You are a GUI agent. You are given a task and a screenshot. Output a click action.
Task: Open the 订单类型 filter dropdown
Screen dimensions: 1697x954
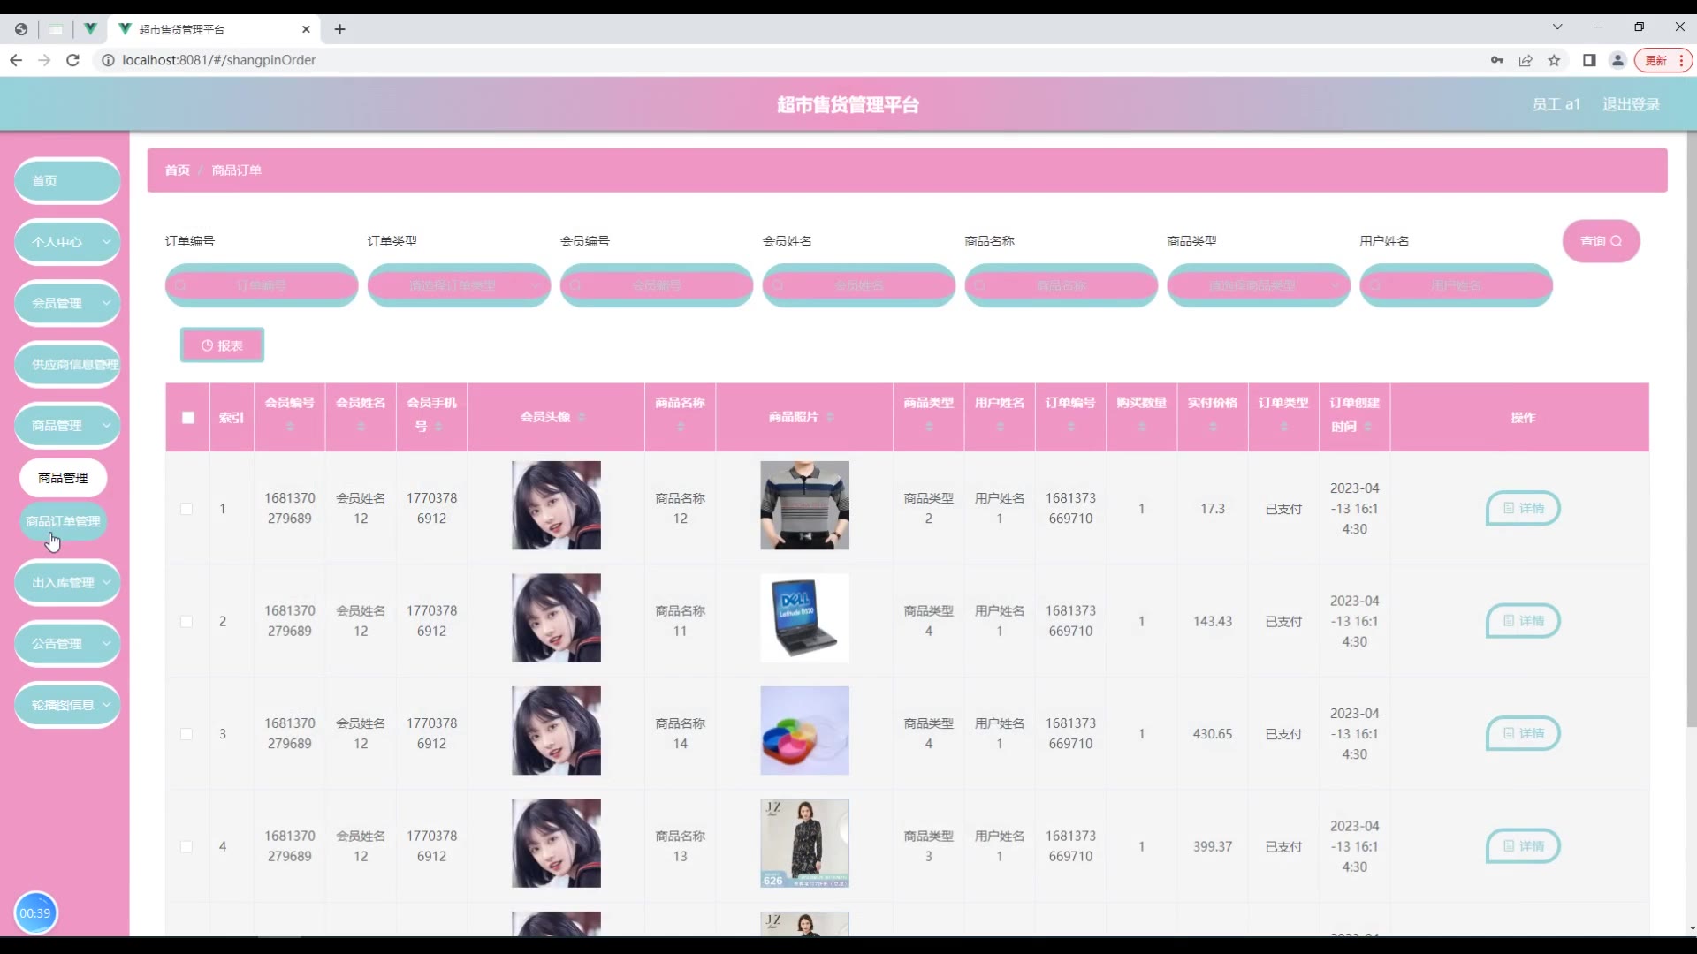point(459,285)
